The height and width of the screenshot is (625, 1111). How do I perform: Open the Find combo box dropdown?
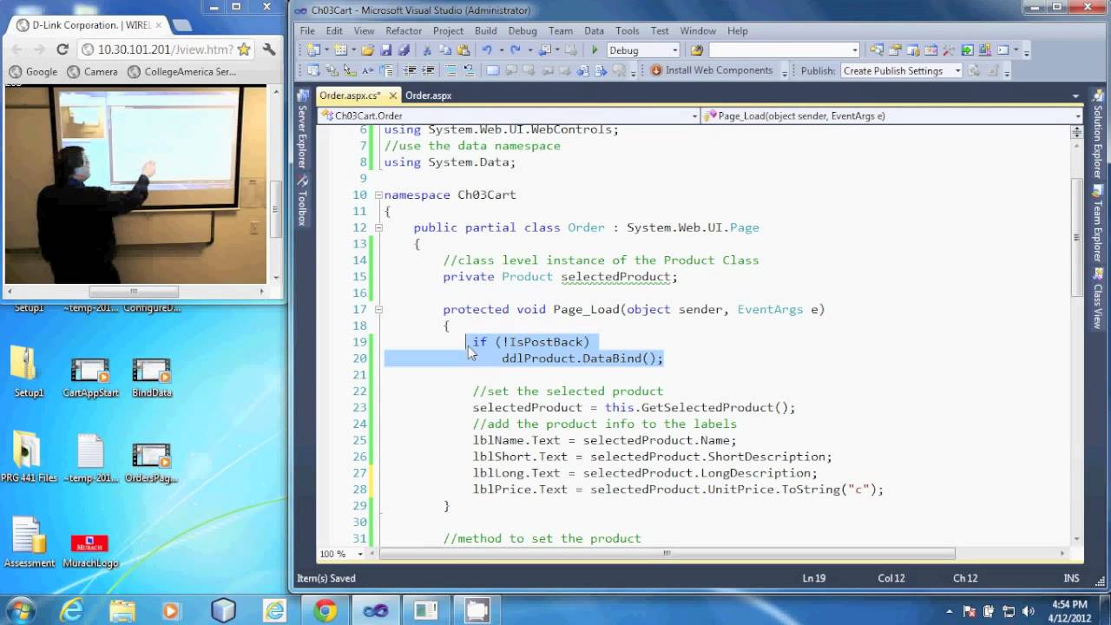click(x=855, y=50)
